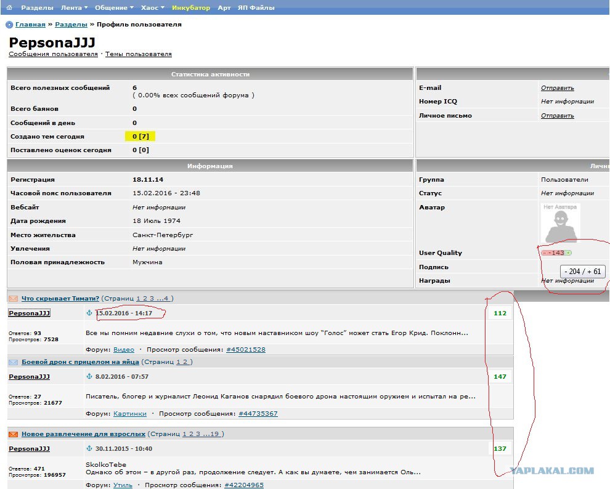Click the home icon in navigation bar

(x=9, y=7)
